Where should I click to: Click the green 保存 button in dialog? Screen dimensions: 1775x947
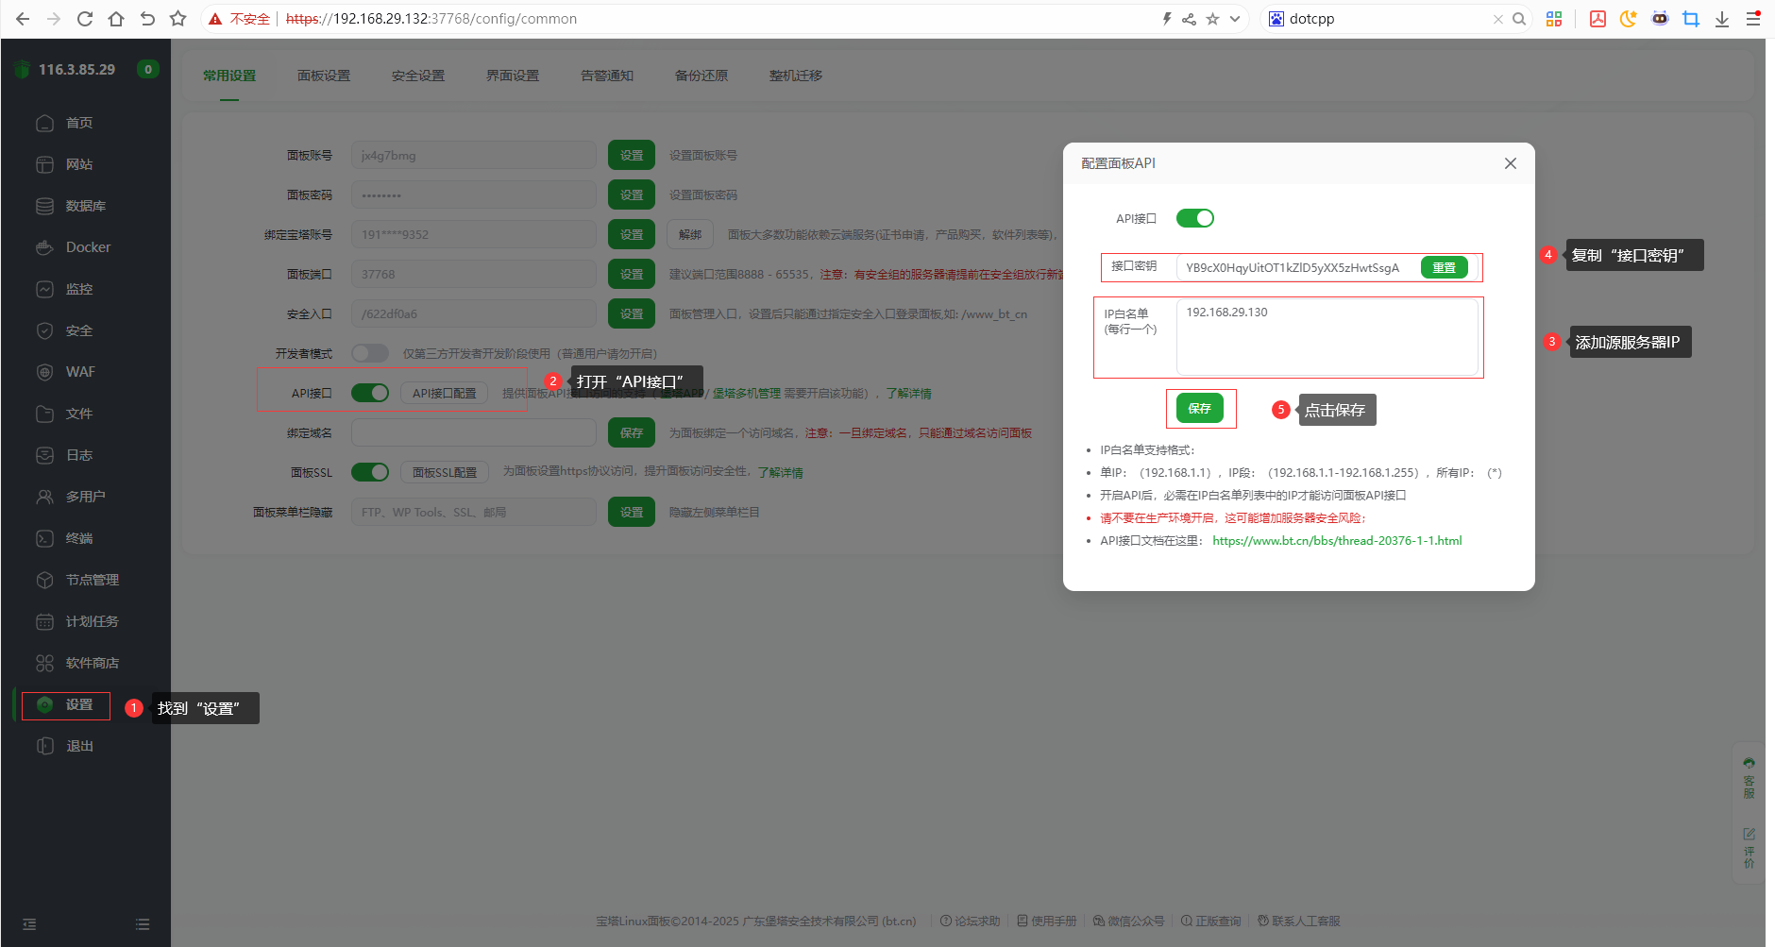click(1199, 409)
